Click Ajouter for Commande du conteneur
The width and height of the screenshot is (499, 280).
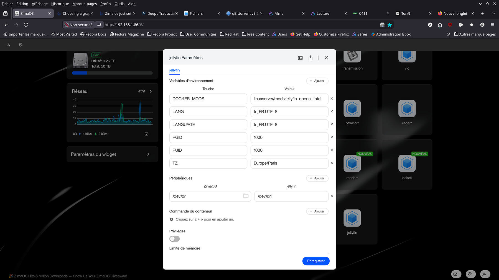pos(317,211)
